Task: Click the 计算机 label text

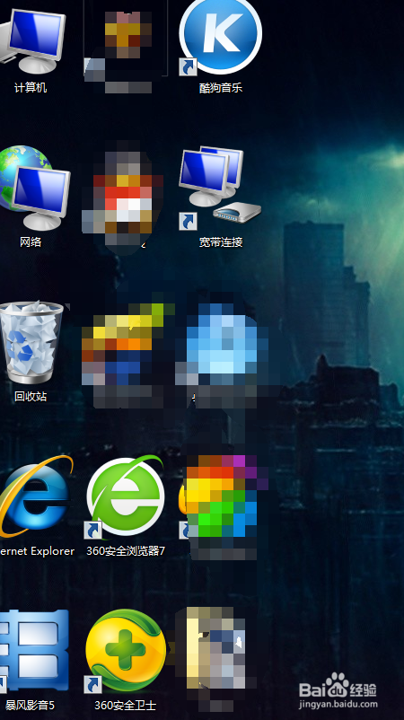Action: tap(31, 88)
